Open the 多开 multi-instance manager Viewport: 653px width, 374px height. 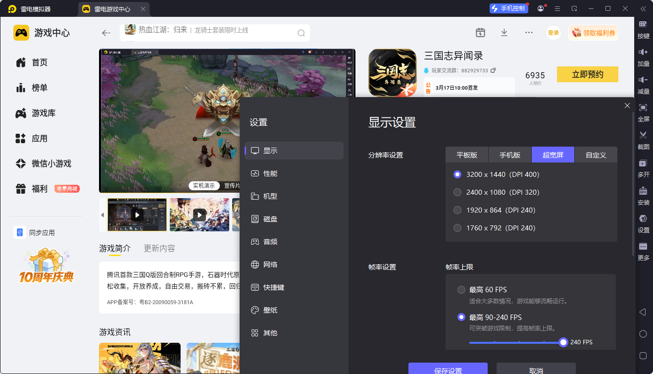[643, 168]
